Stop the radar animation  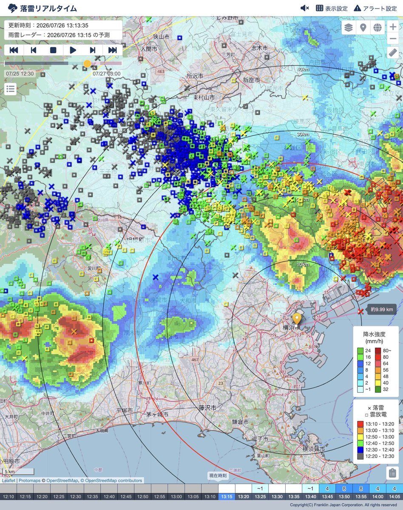coord(53,50)
